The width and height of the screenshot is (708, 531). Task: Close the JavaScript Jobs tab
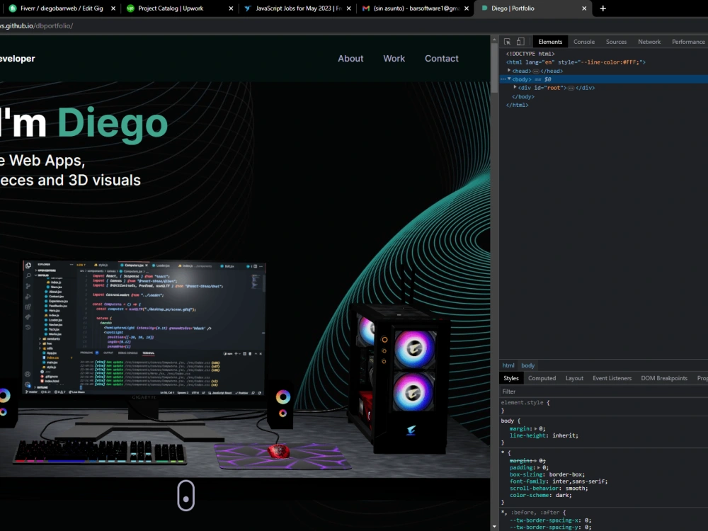coord(348,8)
